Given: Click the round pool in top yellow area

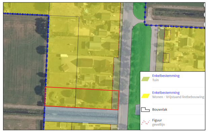Looking at the screenshot, I should (x=86, y=10).
